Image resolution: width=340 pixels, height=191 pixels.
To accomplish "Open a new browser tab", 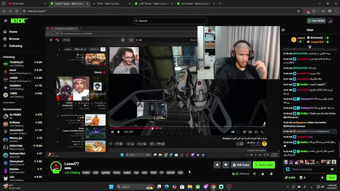I will coord(220,4).
